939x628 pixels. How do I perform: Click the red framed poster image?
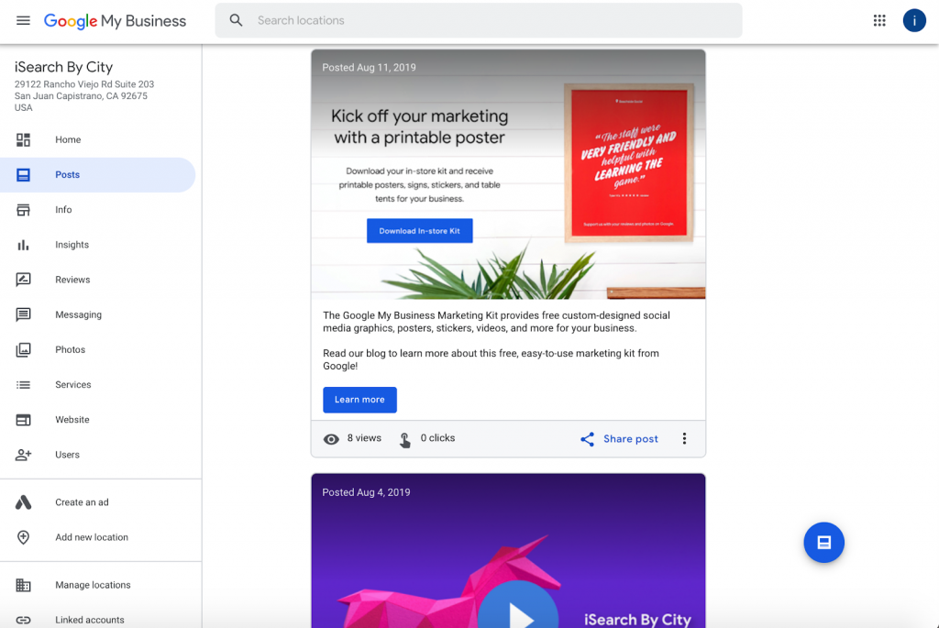pos(629,163)
